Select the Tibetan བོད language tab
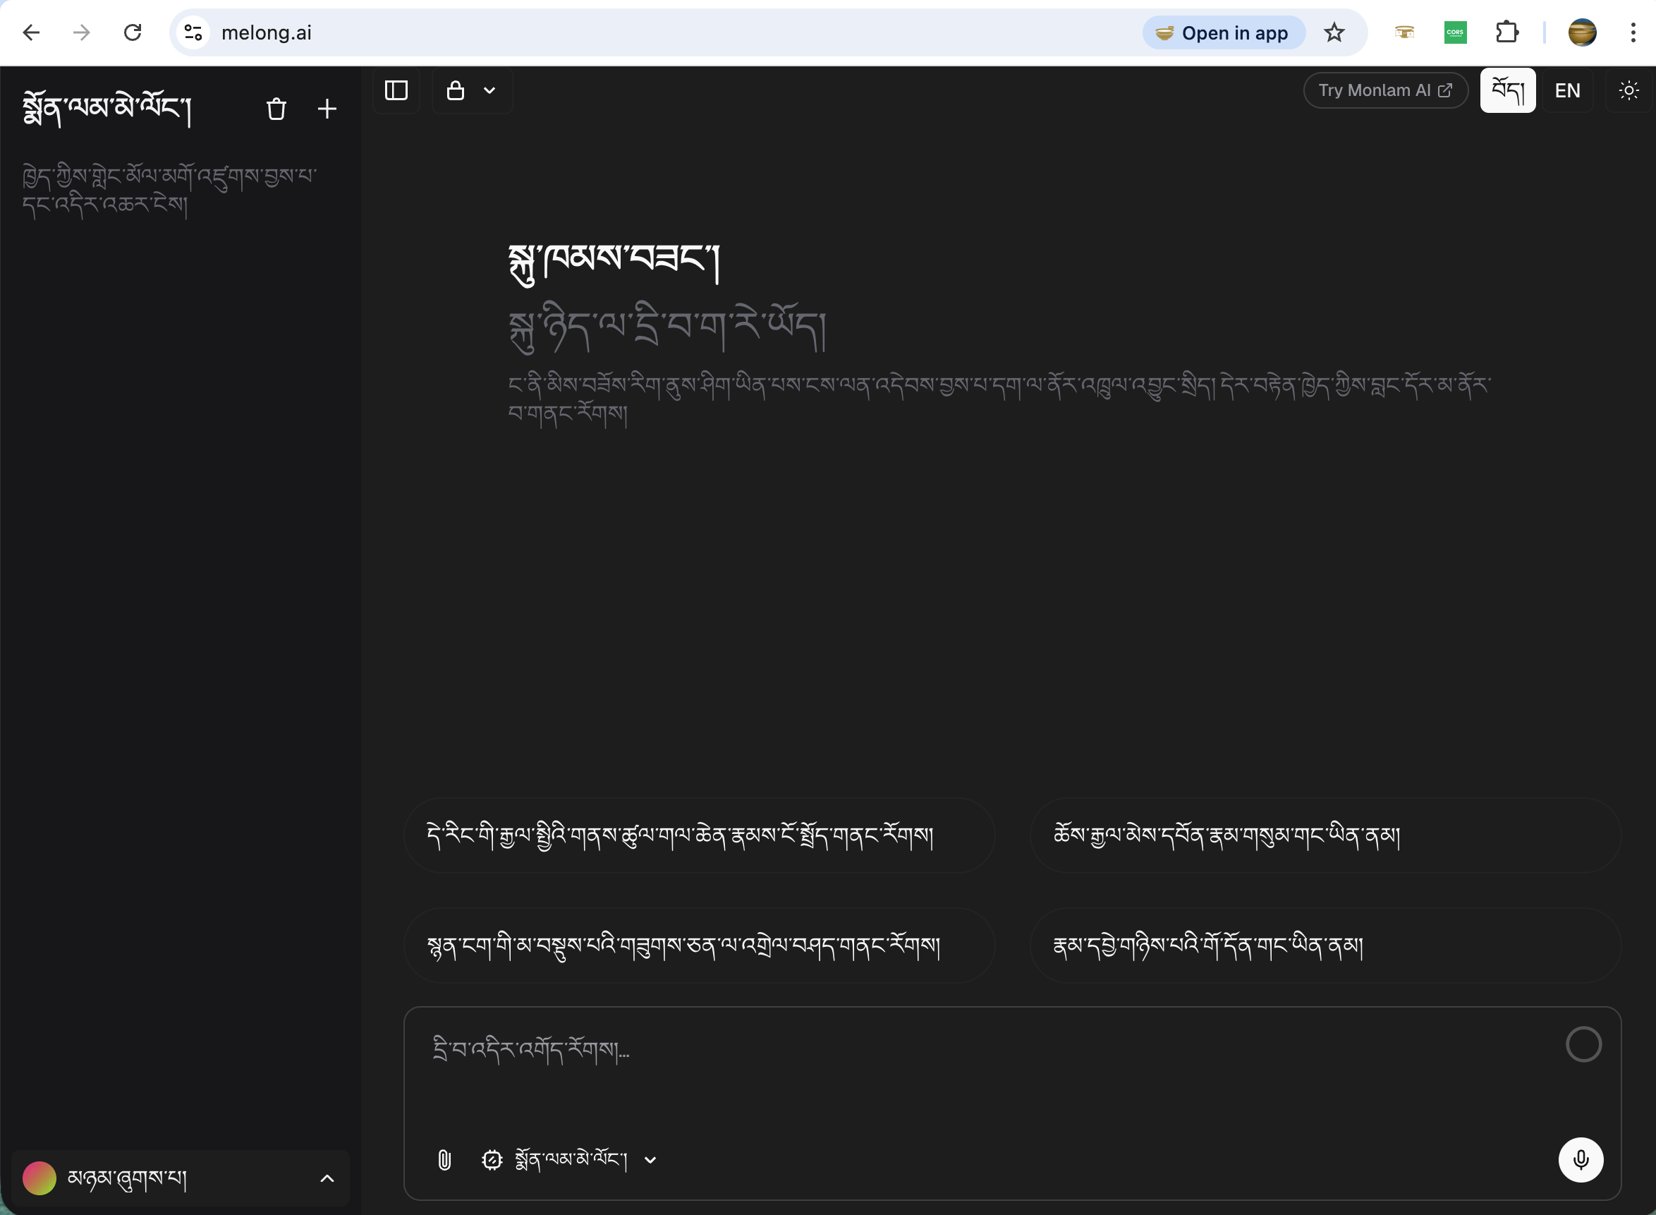The width and height of the screenshot is (1656, 1215). click(x=1507, y=90)
